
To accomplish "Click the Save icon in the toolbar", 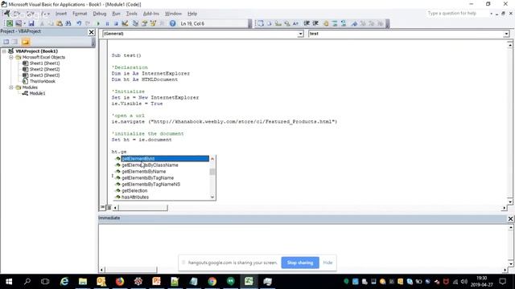I will pos(31,23).
